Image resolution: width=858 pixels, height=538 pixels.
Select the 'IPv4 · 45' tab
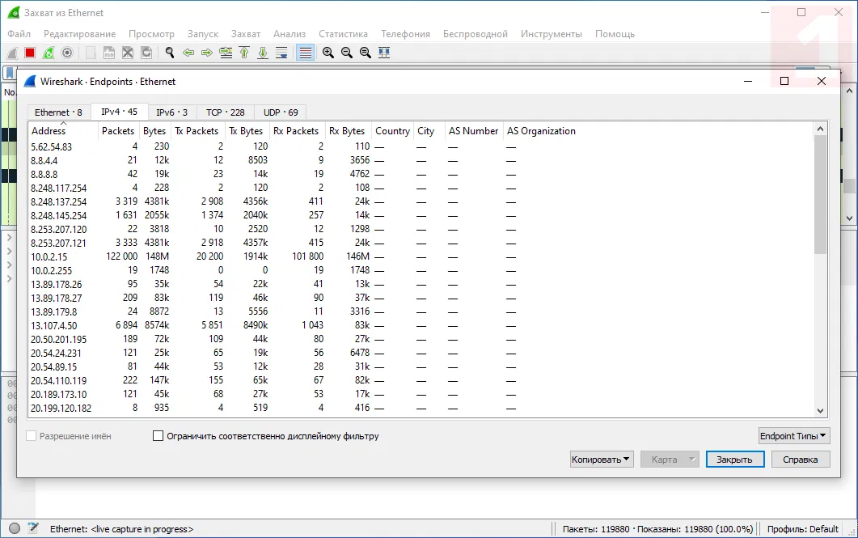(x=120, y=112)
